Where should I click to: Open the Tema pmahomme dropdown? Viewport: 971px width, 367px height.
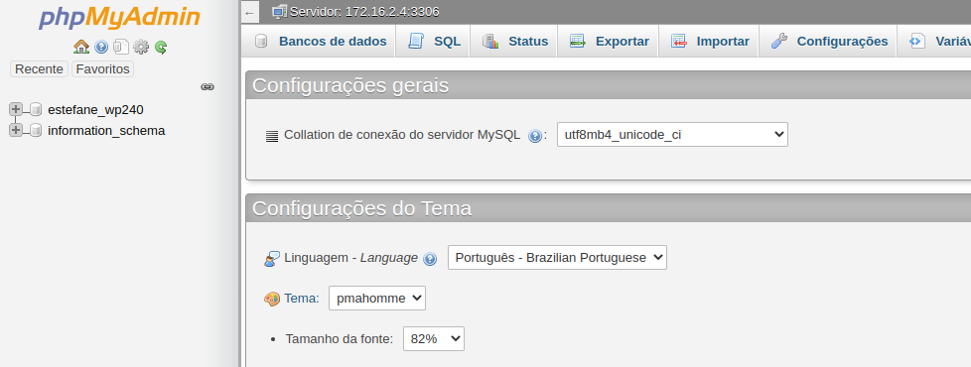(x=377, y=299)
